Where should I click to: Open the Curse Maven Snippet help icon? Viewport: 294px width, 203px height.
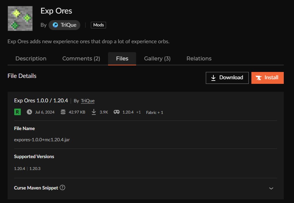[x=62, y=187]
